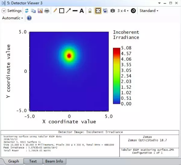The image size is (181, 165).
Task: Select the pencil annotation tool
Action: [55, 11]
